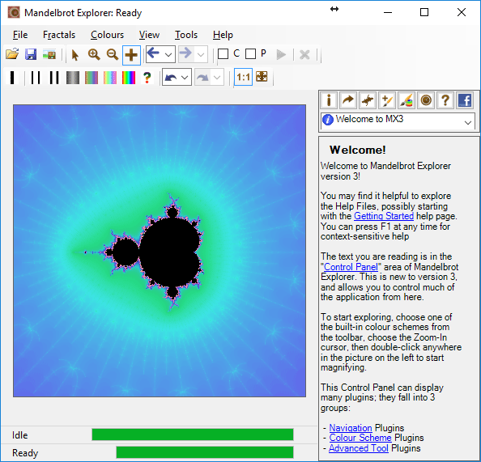The height and width of the screenshot is (462, 481).
Task: Click the greyed forward right arrow
Action: [185, 53]
